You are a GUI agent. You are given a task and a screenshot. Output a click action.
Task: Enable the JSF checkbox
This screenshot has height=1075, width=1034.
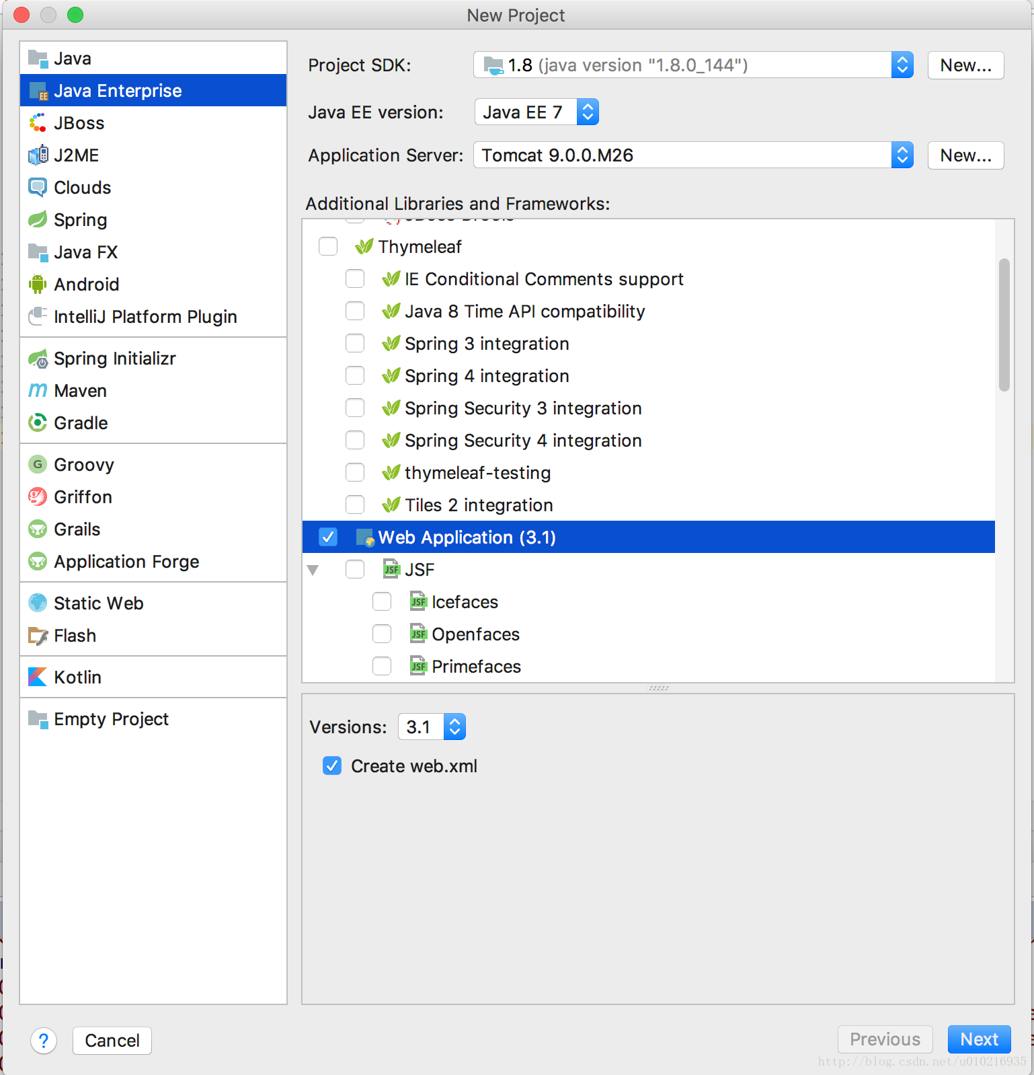tap(355, 570)
